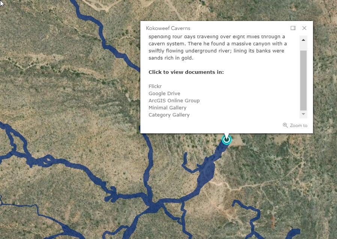Select the cyan Kokoweef Caverns map marker
Viewport: 337px width, 239px height.
tap(227, 140)
